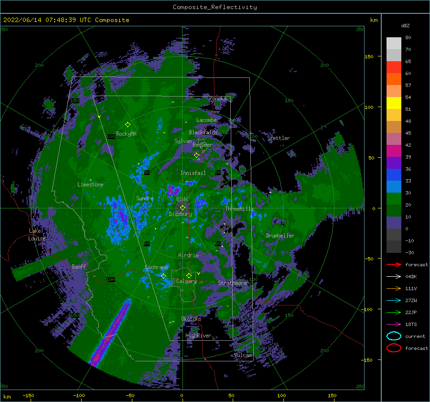430x402 pixels.
Task: Click the 65 dBZ red color swatch
Action: 394,67
